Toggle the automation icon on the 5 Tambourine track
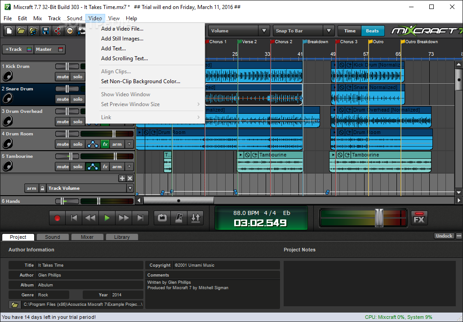The width and height of the screenshot is (463, 322). [93, 166]
